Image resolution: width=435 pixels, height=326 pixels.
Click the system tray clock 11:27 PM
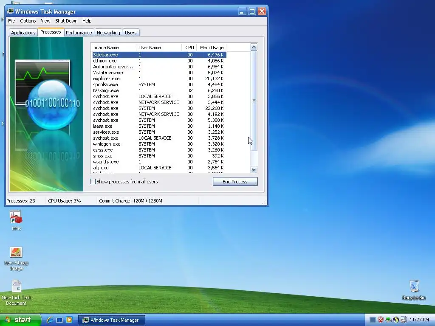pyautogui.click(x=419, y=320)
